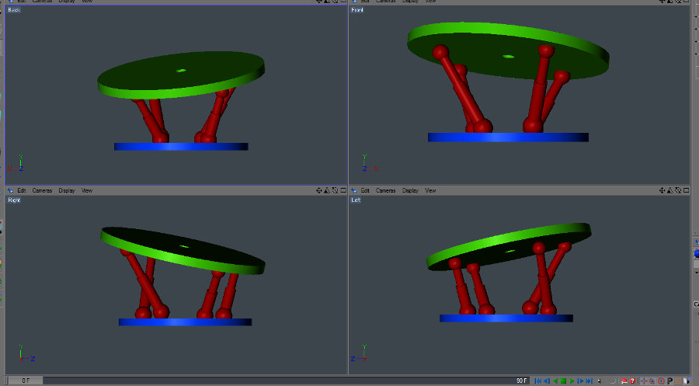Click the 90 F end frame field

coord(521,381)
